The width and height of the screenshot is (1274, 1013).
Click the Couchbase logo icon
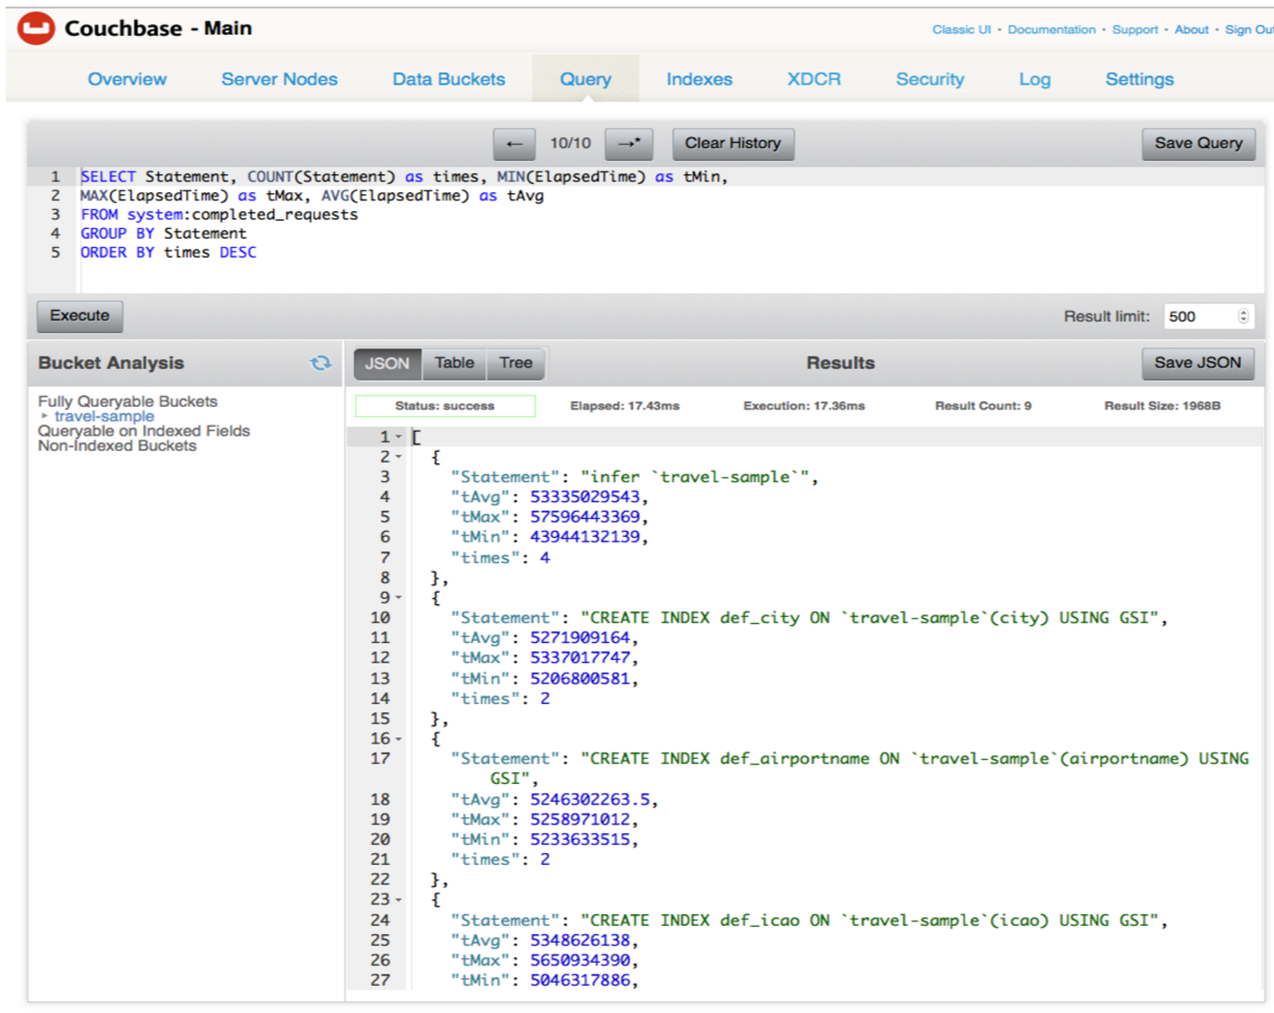(x=36, y=29)
